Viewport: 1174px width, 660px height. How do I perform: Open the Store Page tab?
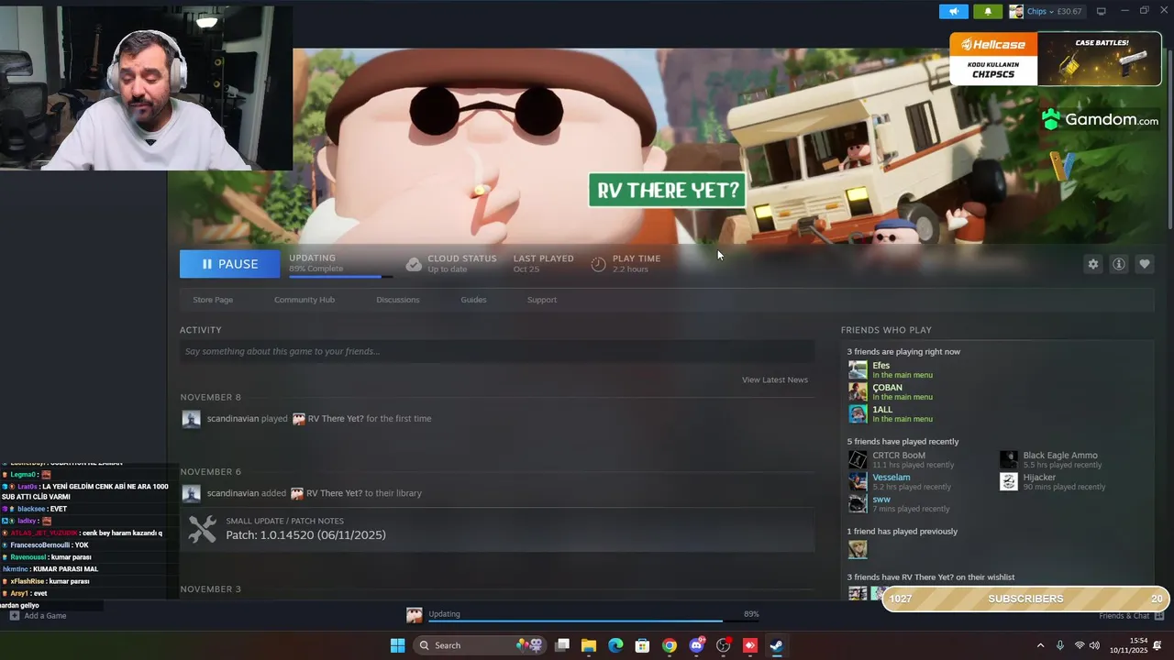213,300
